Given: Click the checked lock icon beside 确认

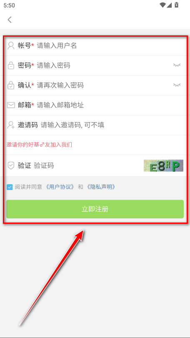Looking at the screenshot, I should click(11, 85).
